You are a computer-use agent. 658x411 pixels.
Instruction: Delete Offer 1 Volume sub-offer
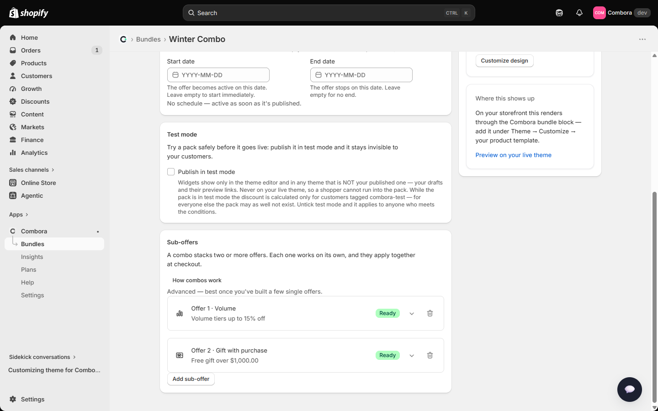tap(430, 313)
